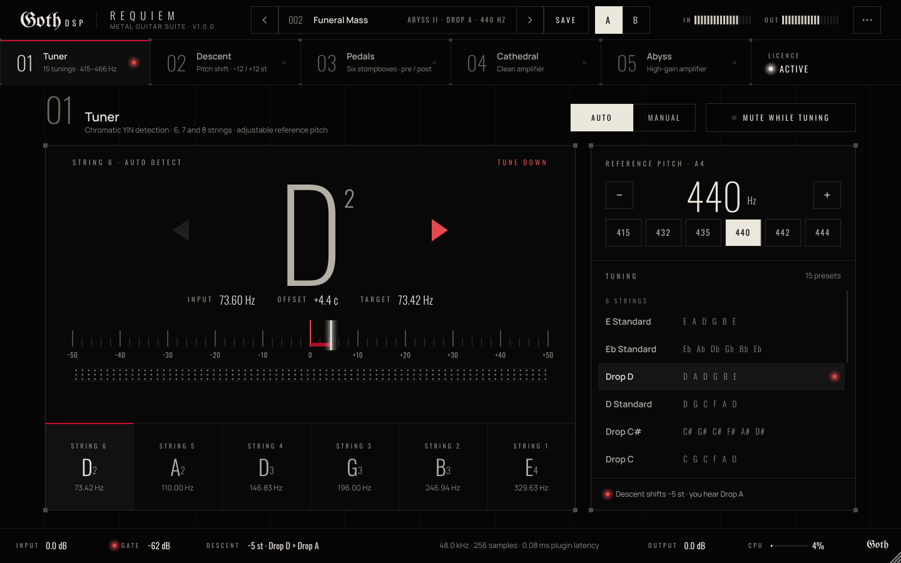Select B comparison slot
The width and height of the screenshot is (901, 563).
tap(636, 20)
